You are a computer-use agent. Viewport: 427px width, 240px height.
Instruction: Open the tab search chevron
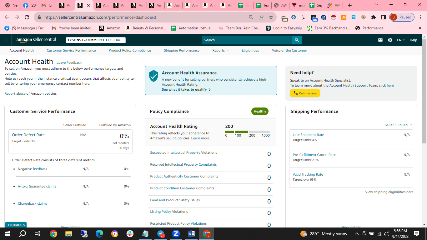(x=377, y=5)
